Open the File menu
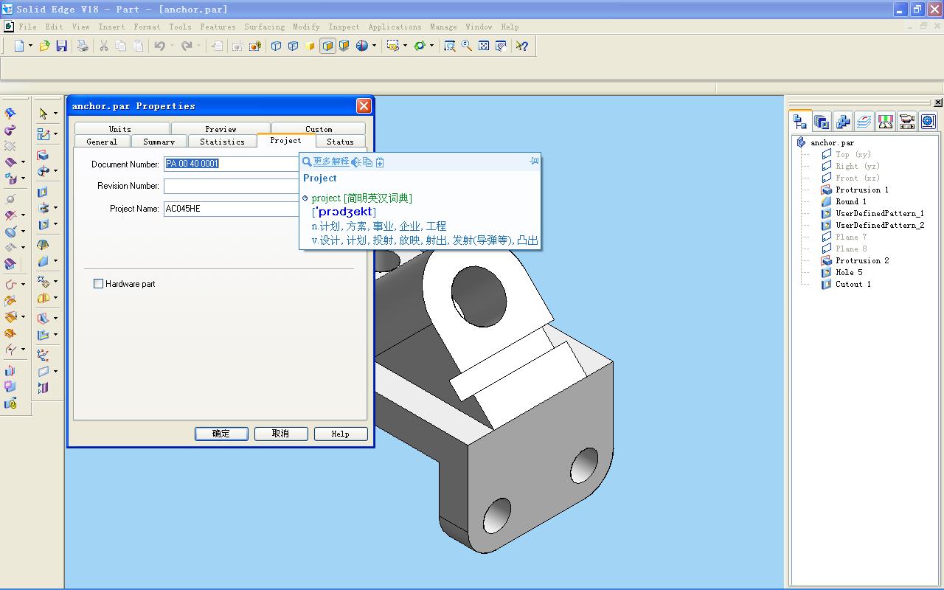Screen dimensions: 944x590 28,27
